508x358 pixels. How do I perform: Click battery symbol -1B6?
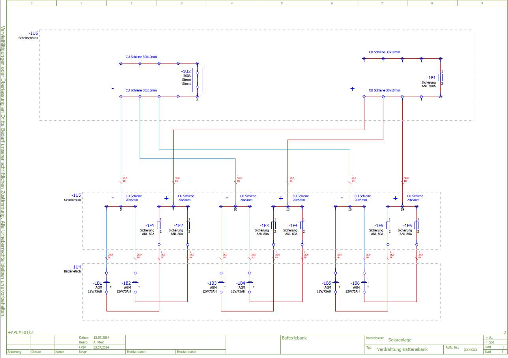point(364,282)
